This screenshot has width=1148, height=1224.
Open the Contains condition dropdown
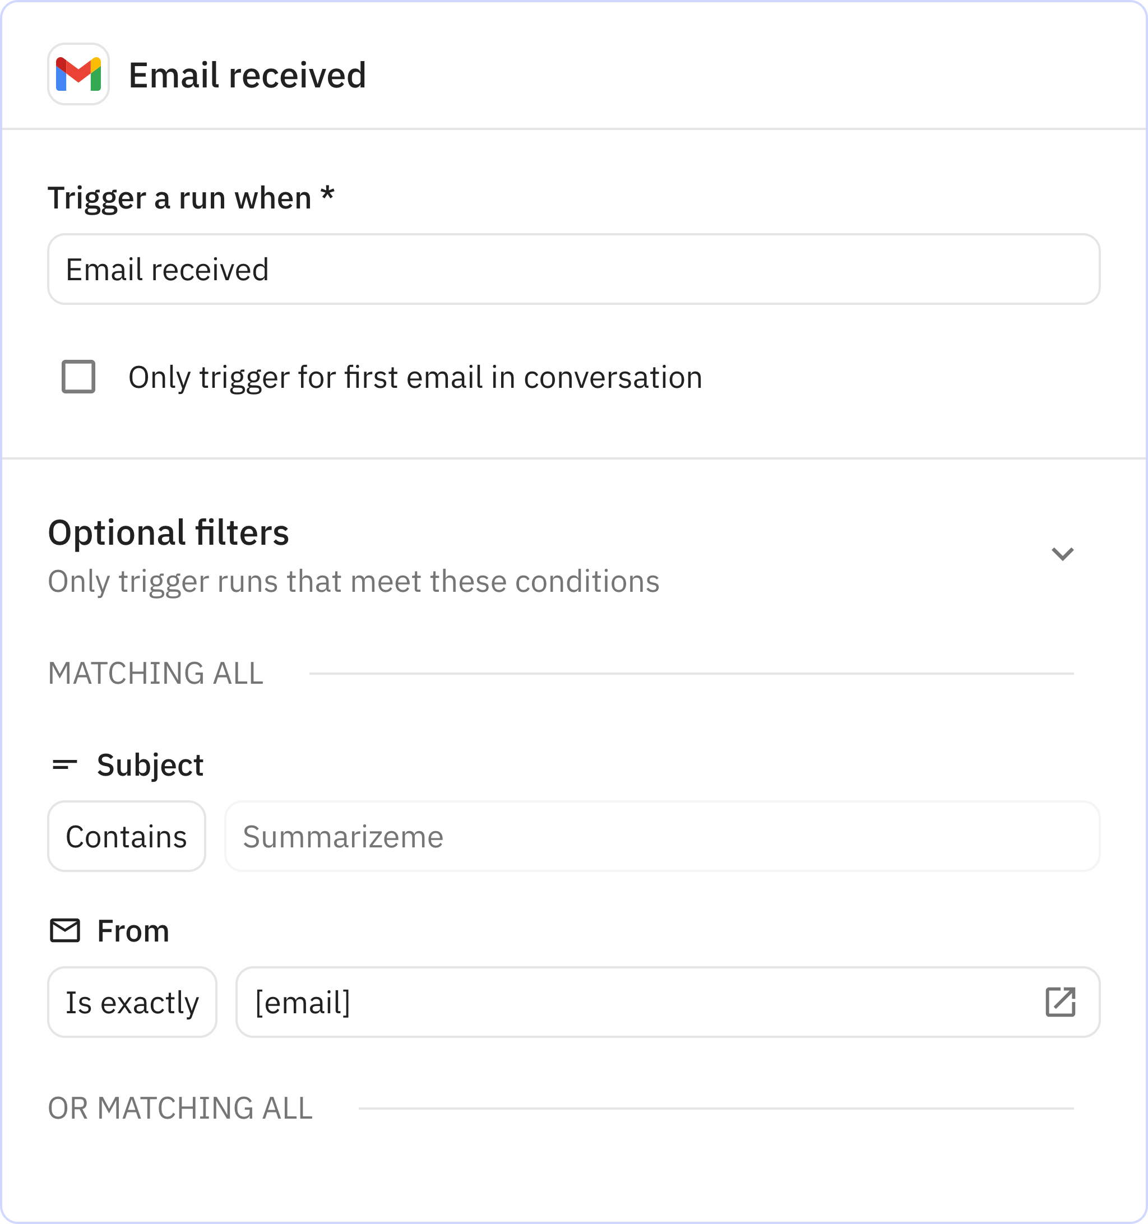pos(126,836)
